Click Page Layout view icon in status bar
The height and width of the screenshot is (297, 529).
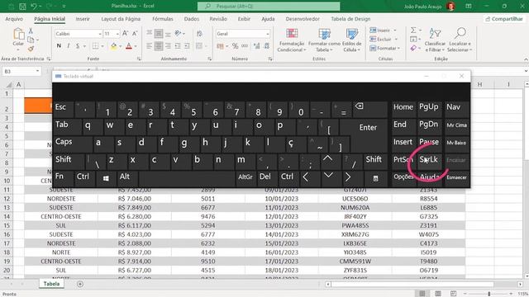[437, 294]
